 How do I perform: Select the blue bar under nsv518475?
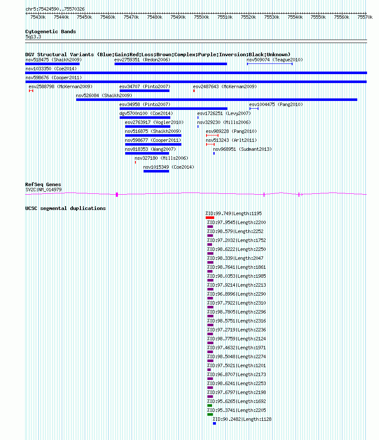coord(52,64)
